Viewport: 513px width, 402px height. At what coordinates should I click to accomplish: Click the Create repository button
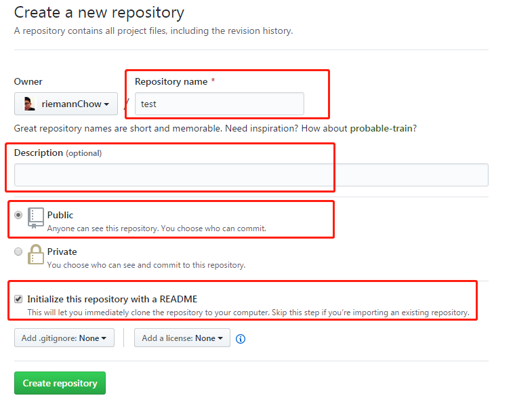coord(60,383)
